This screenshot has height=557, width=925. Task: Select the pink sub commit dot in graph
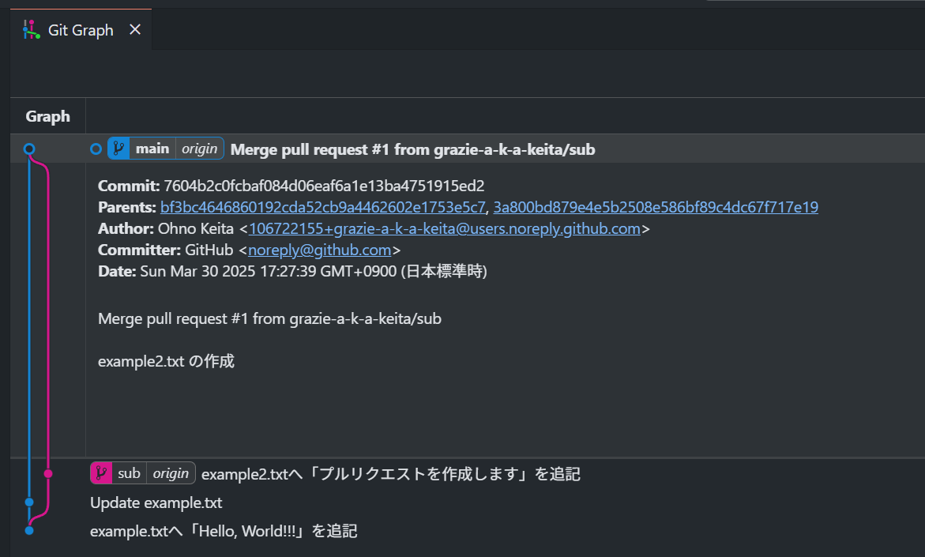click(x=48, y=473)
